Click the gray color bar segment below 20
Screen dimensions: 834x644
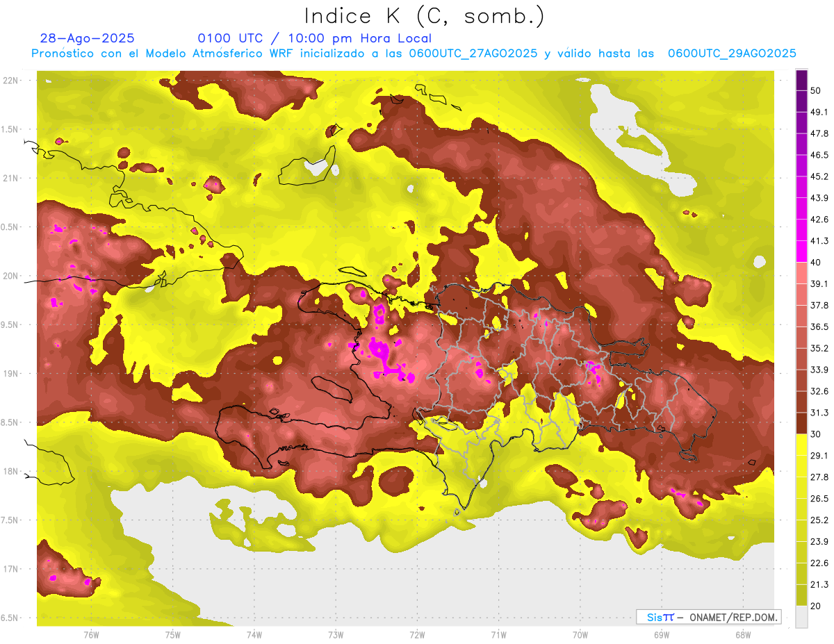pos(801,617)
